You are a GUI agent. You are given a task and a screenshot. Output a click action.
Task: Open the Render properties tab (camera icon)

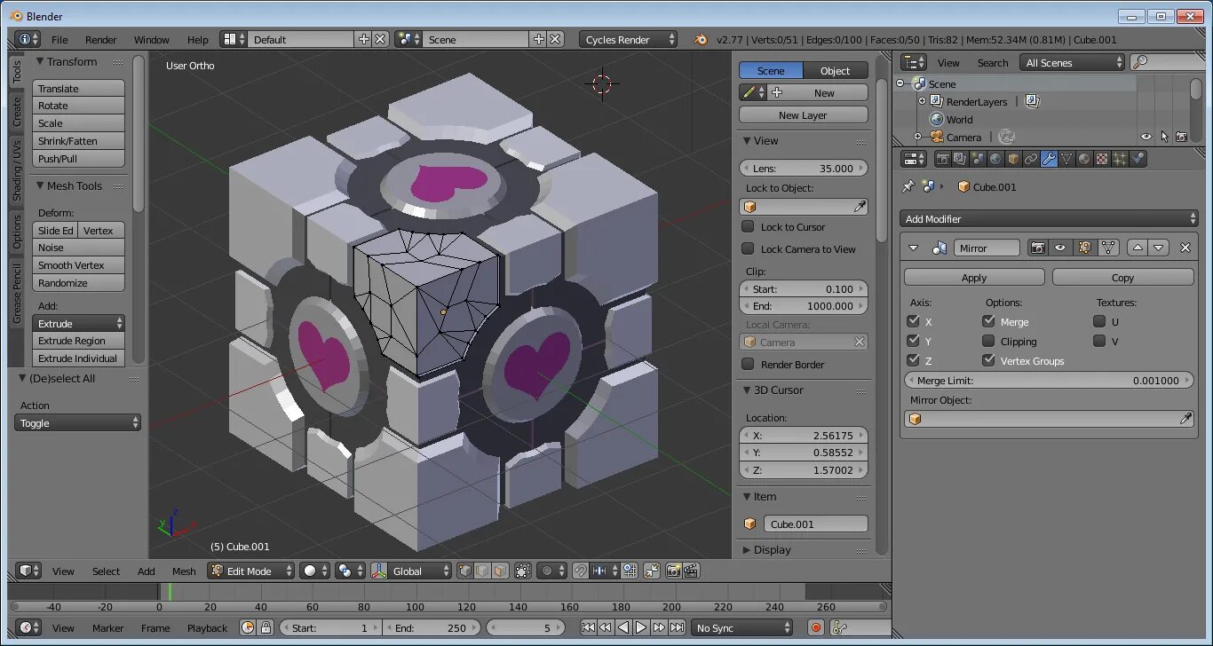(943, 159)
